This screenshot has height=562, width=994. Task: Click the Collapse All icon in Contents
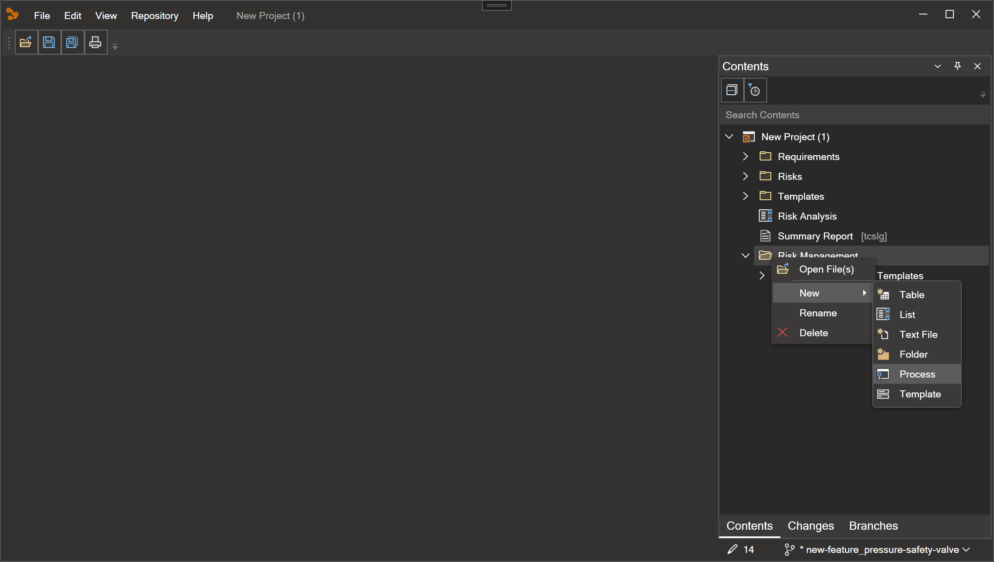tap(732, 90)
